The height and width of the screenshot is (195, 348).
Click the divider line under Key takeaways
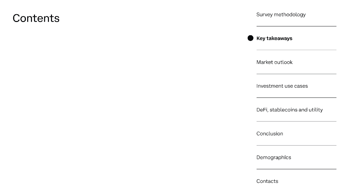click(x=296, y=50)
